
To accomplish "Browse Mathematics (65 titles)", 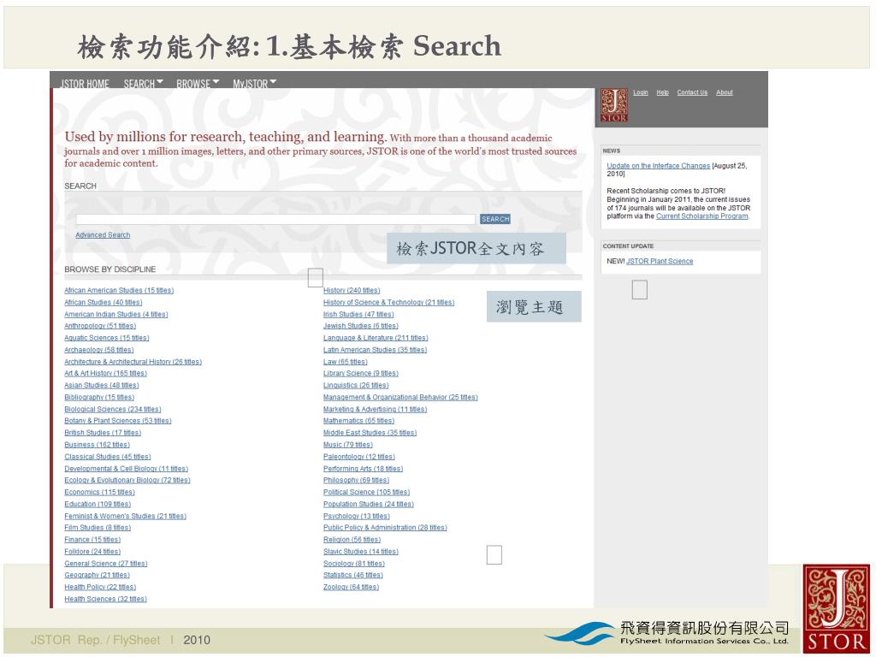I will point(358,421).
